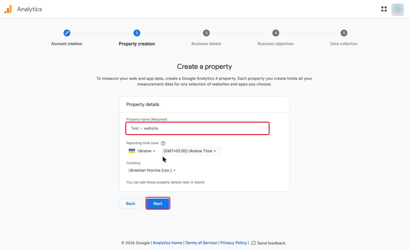Open the account profile avatar
Screen dimensions: 409x250
[397, 9]
